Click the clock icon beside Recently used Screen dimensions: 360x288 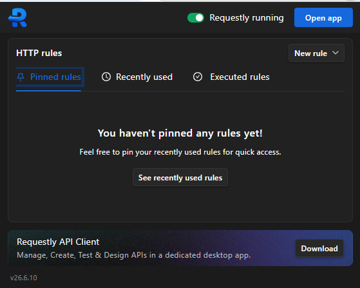click(x=106, y=77)
